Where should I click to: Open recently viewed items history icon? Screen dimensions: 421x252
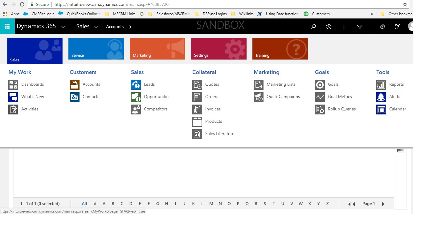329,27
